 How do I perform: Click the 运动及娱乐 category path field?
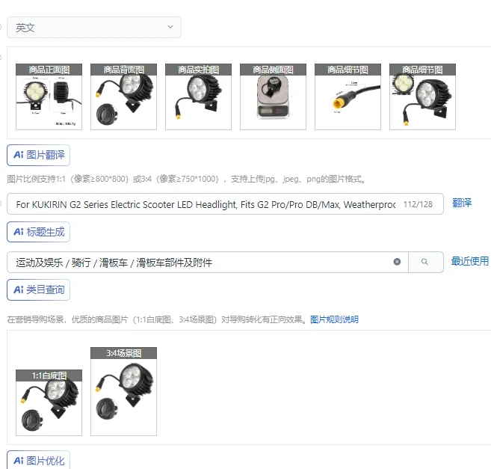coord(208,262)
